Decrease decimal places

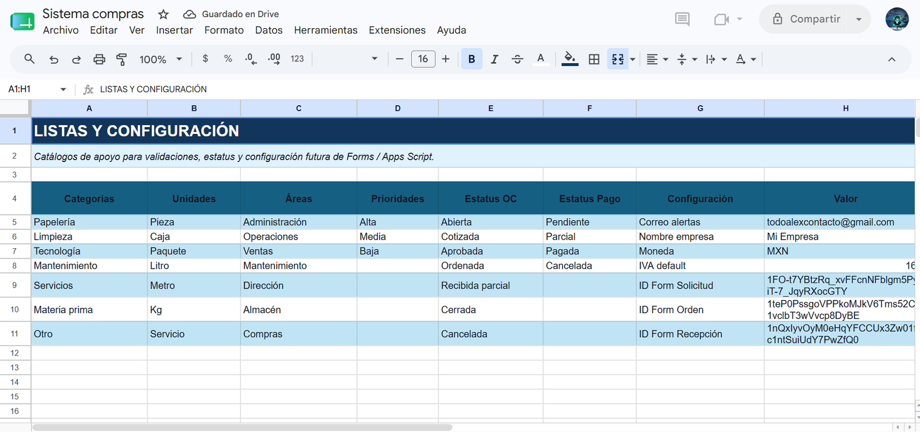[x=251, y=59]
